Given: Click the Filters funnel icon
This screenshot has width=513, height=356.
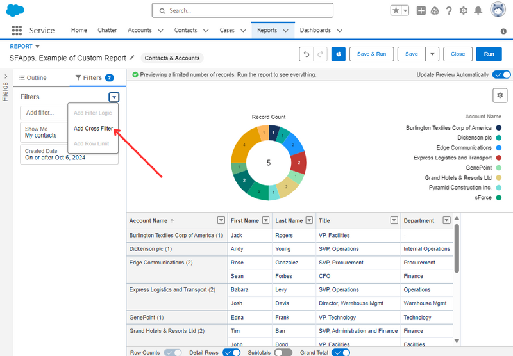Looking at the screenshot, I should click(x=78, y=77).
